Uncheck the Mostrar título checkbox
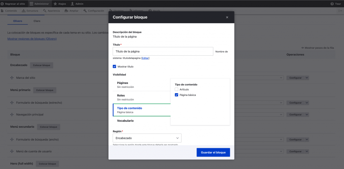 [x=115, y=66]
